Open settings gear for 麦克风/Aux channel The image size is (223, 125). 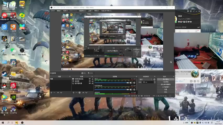click(134, 83)
